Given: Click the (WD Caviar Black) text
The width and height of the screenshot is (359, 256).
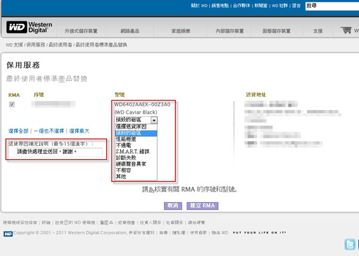Looking at the screenshot, I should tap(136, 112).
